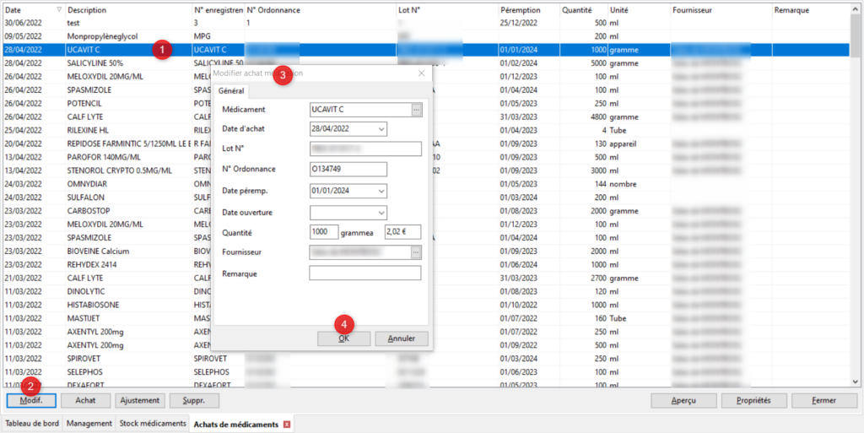Select the Management tab
864x433 pixels.
(89, 424)
